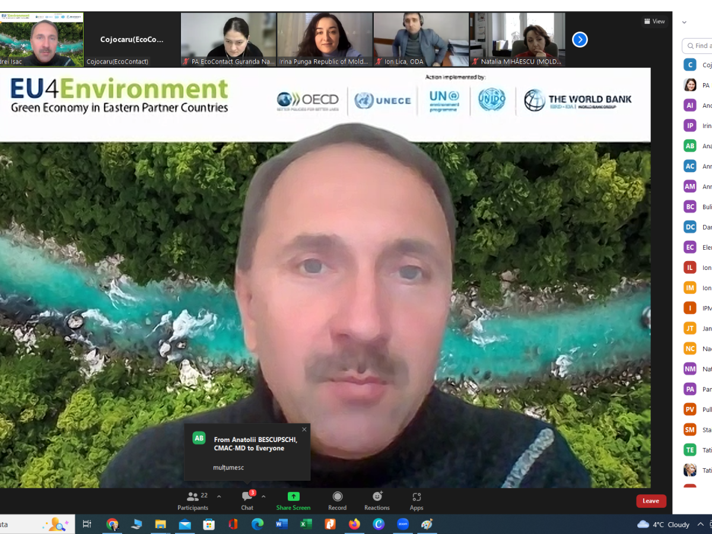Viewport: 712px width, 534px height.
Task: Open Microsoft Edge from taskbar
Action: click(x=257, y=525)
